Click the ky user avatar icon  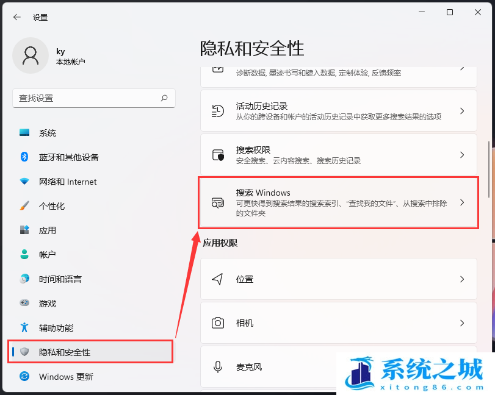(31, 55)
